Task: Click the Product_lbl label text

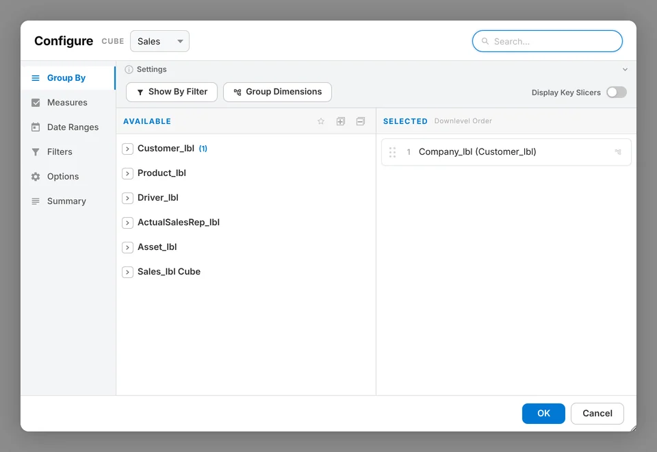Action: [x=162, y=173]
